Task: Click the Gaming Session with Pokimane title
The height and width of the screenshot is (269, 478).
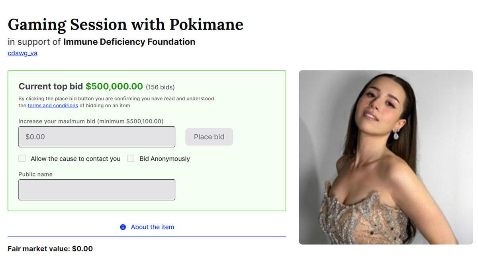Action: pos(125,25)
